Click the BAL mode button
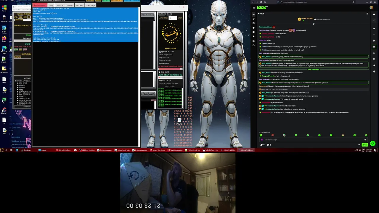Viewport: 379px width, 213px height. point(20,50)
